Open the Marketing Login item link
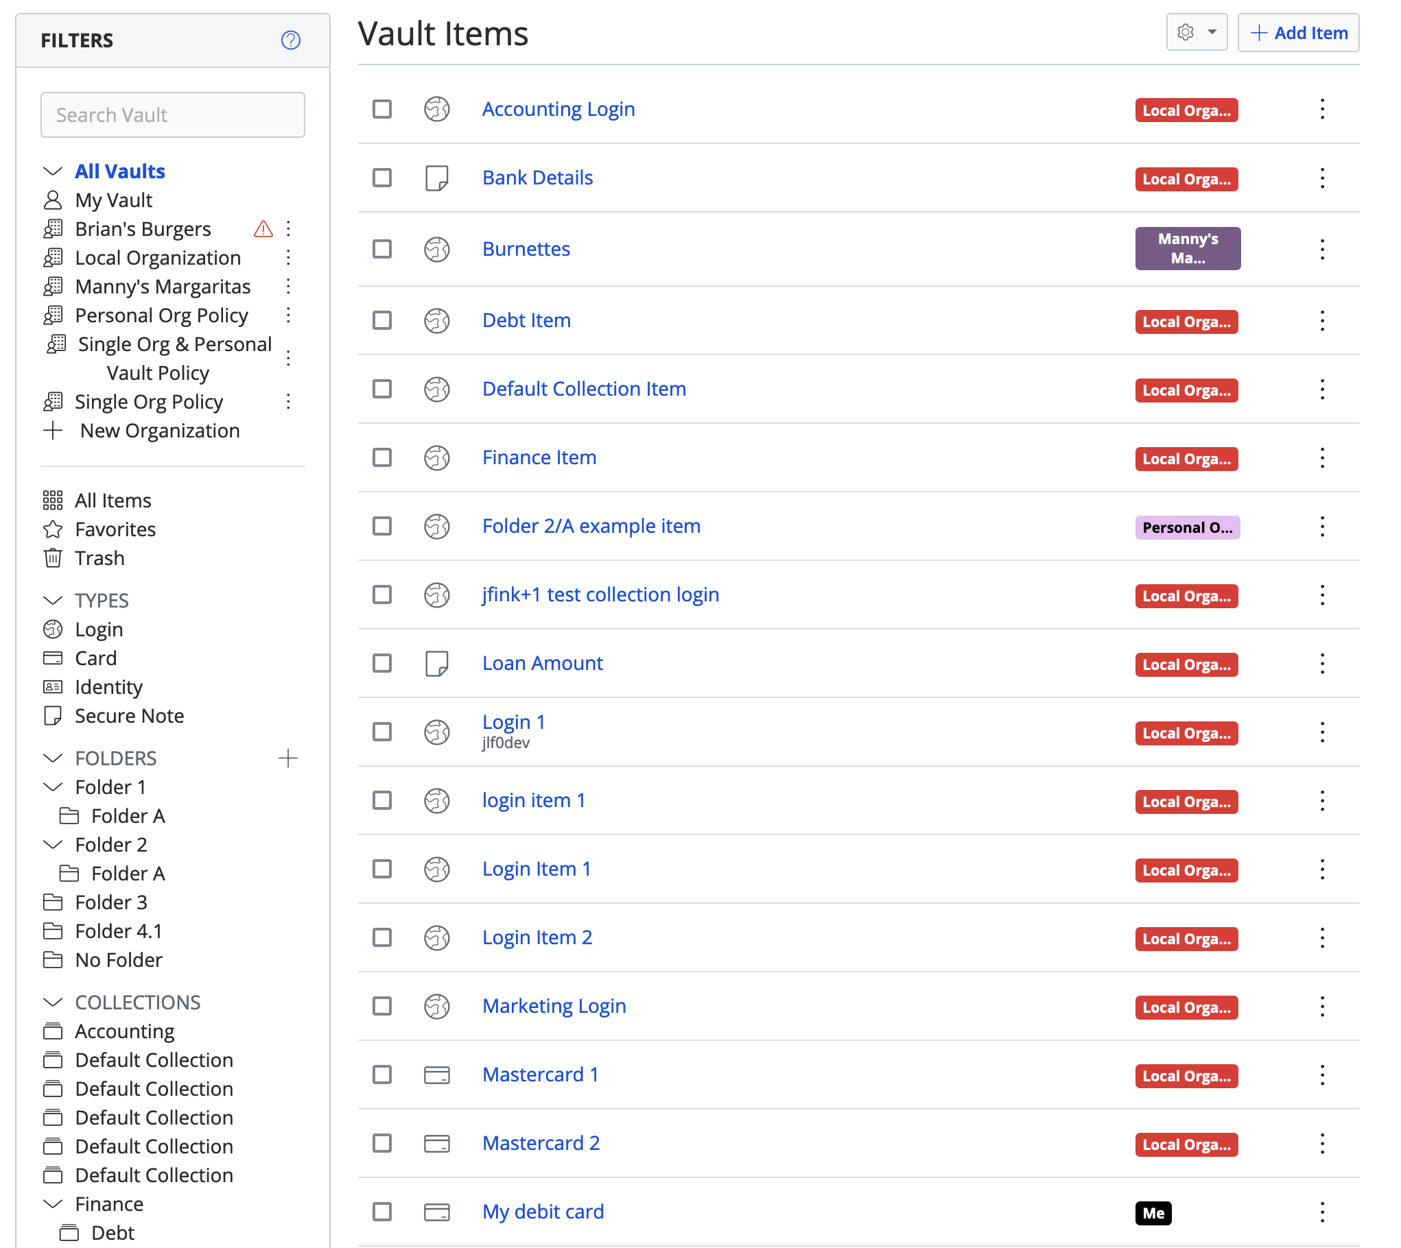 click(554, 1006)
